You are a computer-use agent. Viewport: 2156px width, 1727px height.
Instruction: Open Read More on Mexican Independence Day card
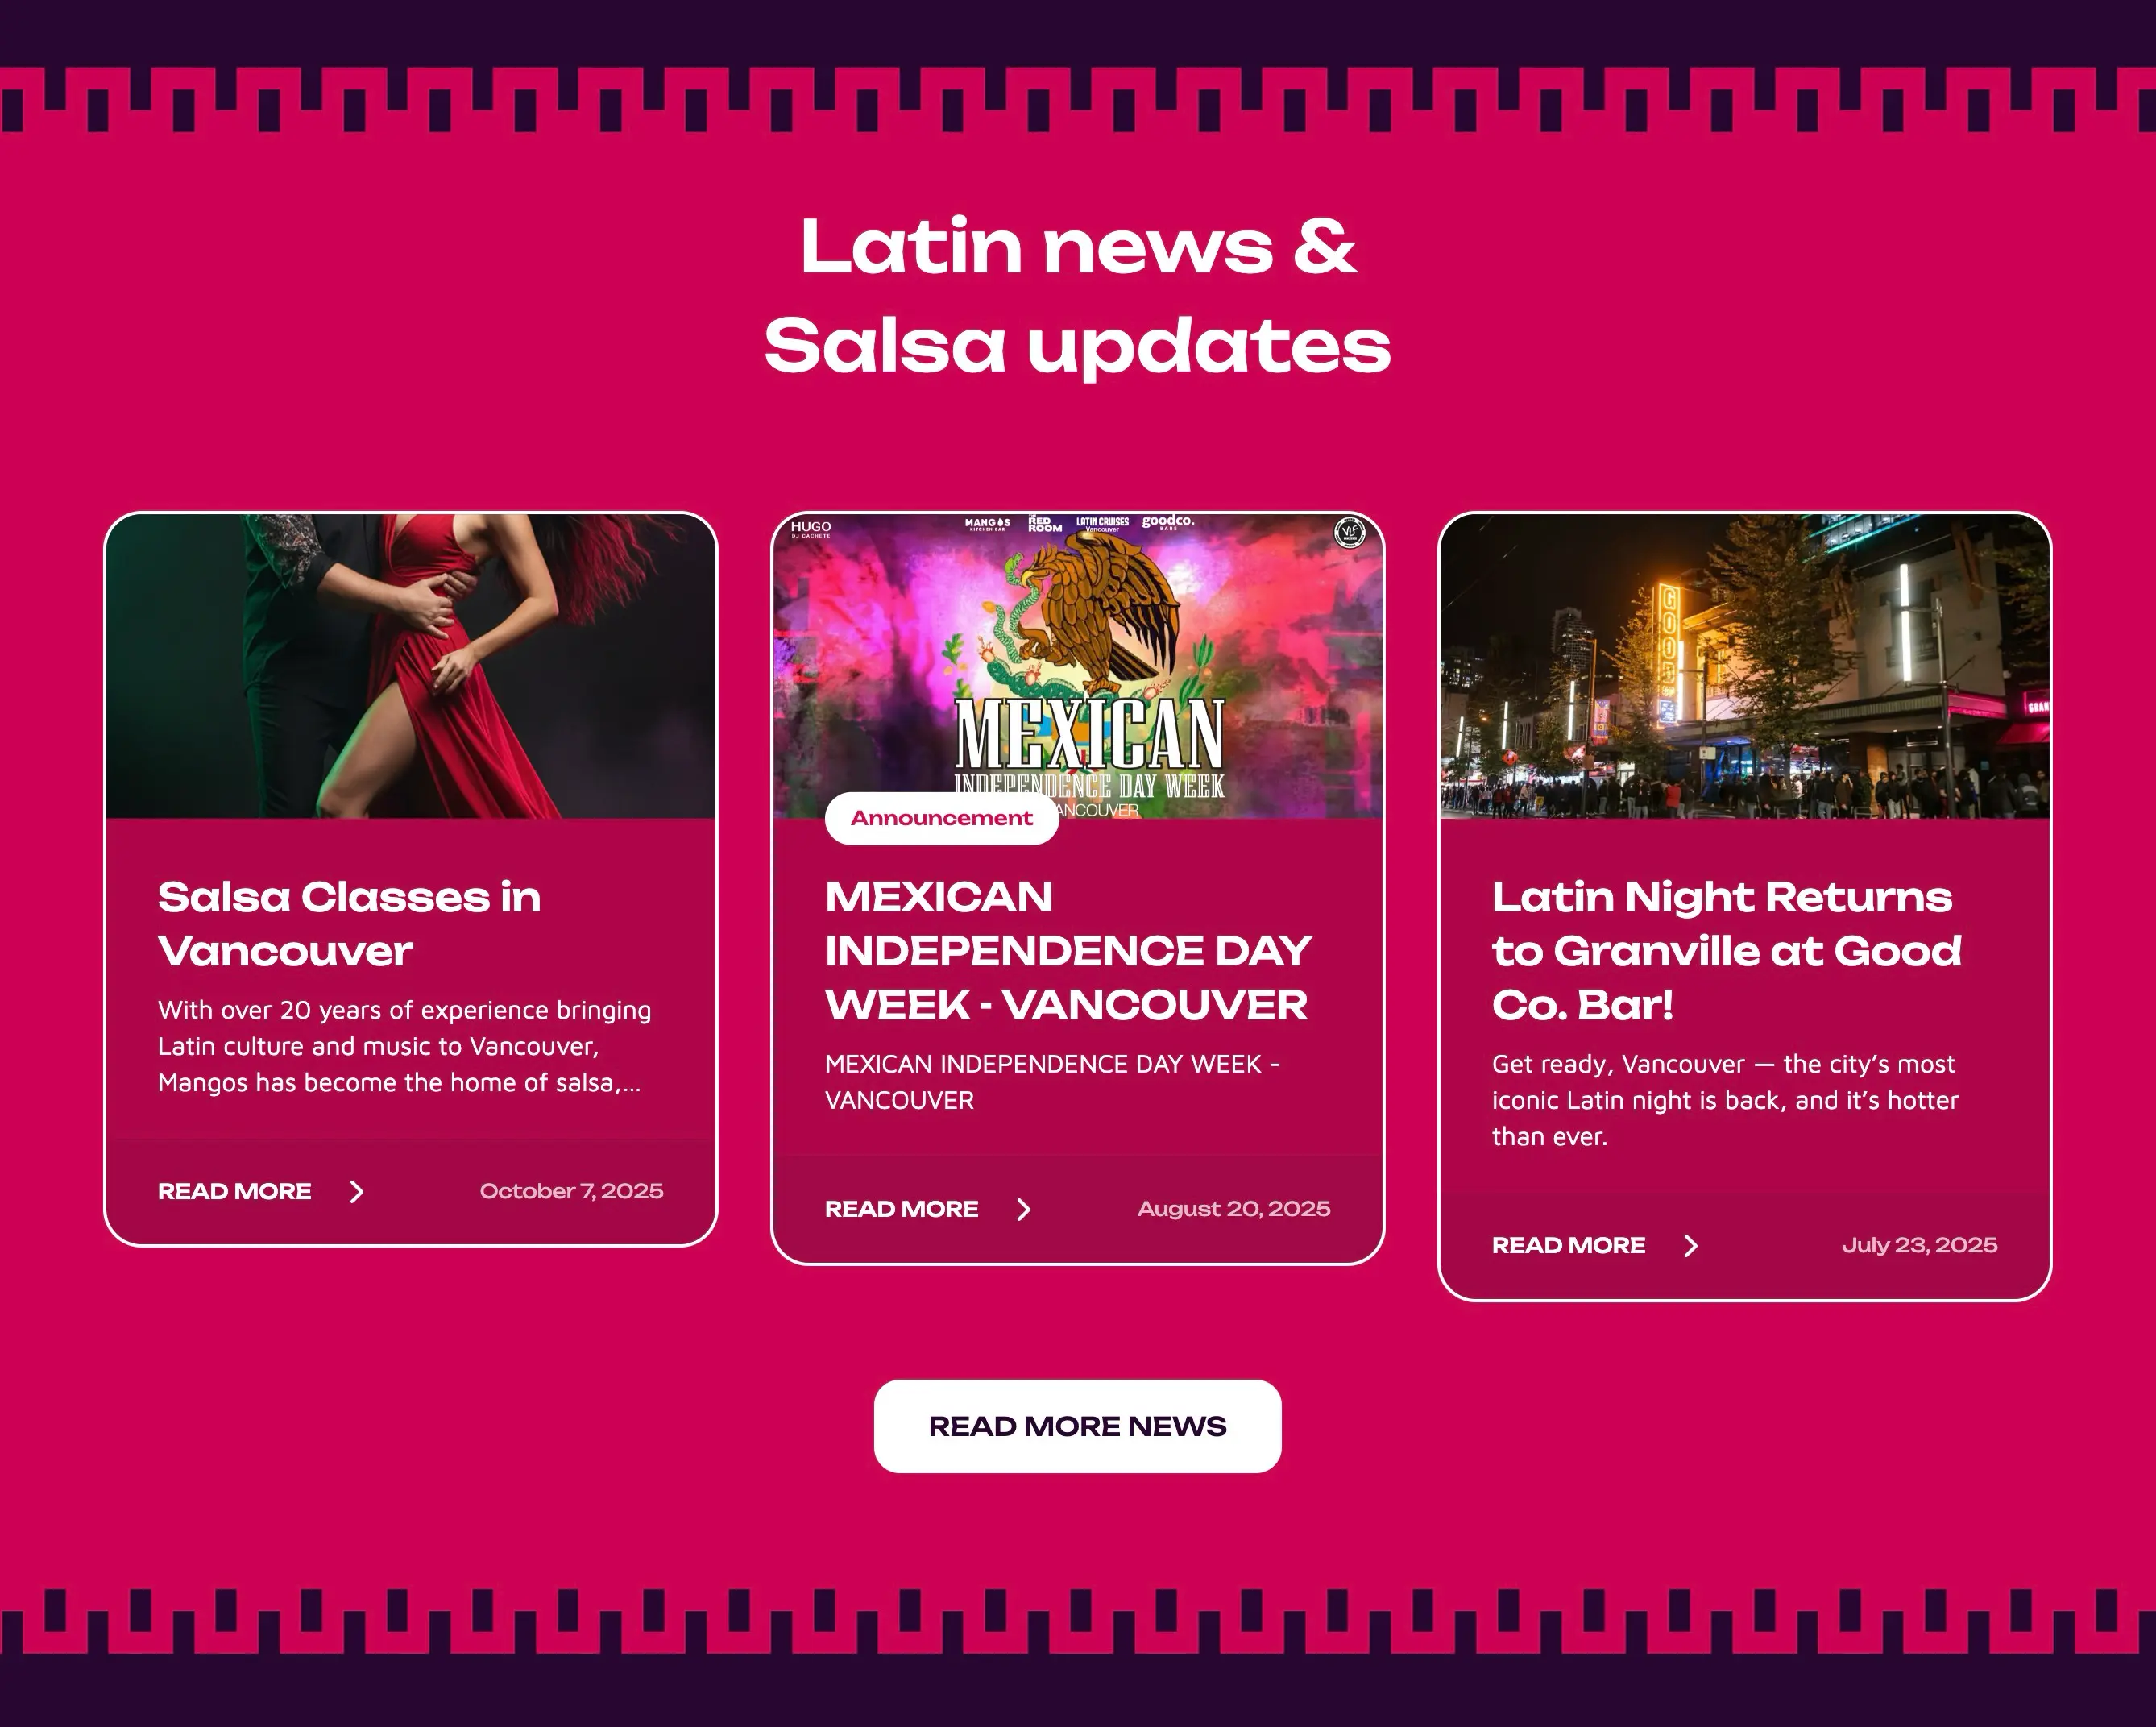point(902,1209)
